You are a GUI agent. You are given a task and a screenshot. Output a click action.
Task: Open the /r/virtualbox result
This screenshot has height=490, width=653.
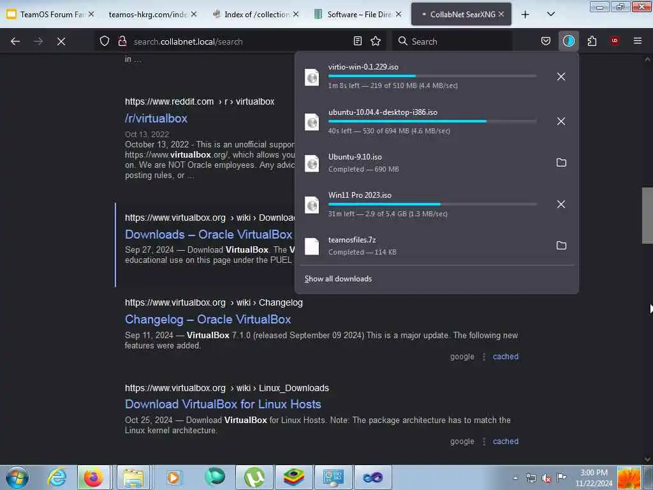156,118
